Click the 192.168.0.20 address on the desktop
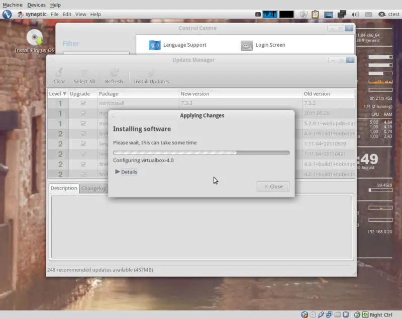The image size is (402, 319). pyautogui.click(x=380, y=232)
